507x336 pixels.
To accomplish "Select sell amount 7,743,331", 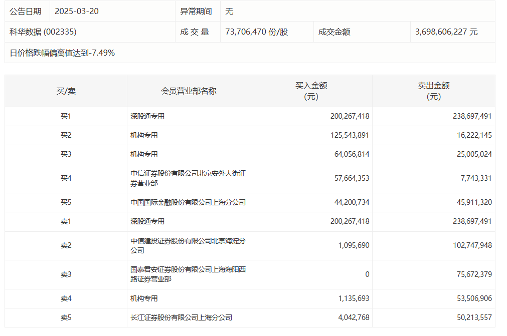I will point(476,178).
